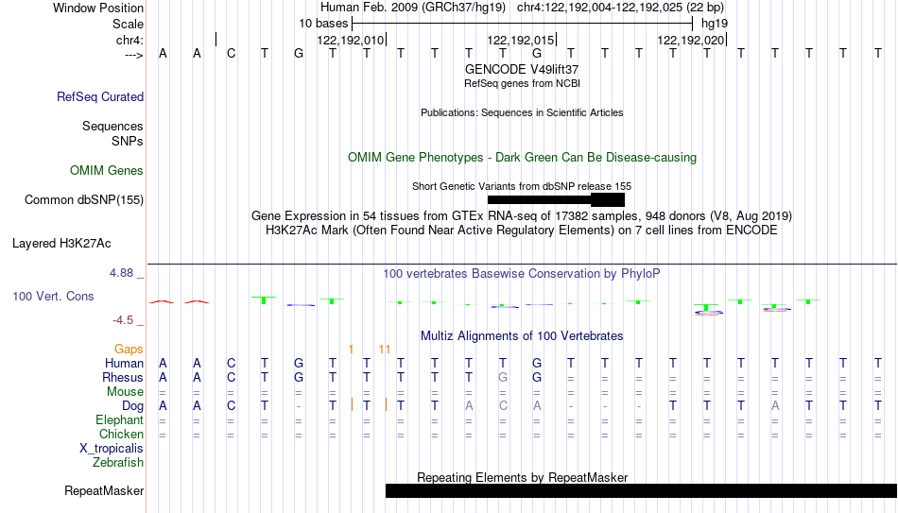Click the hg19 assembly label on scale
The width and height of the screenshot is (898, 513).
pos(715,24)
